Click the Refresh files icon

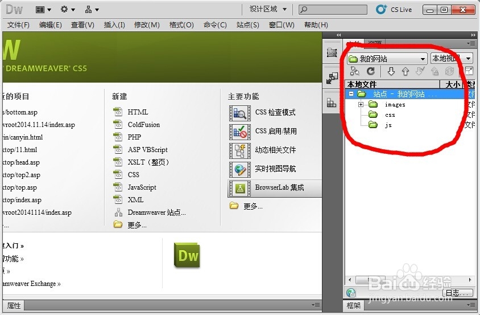click(x=371, y=71)
